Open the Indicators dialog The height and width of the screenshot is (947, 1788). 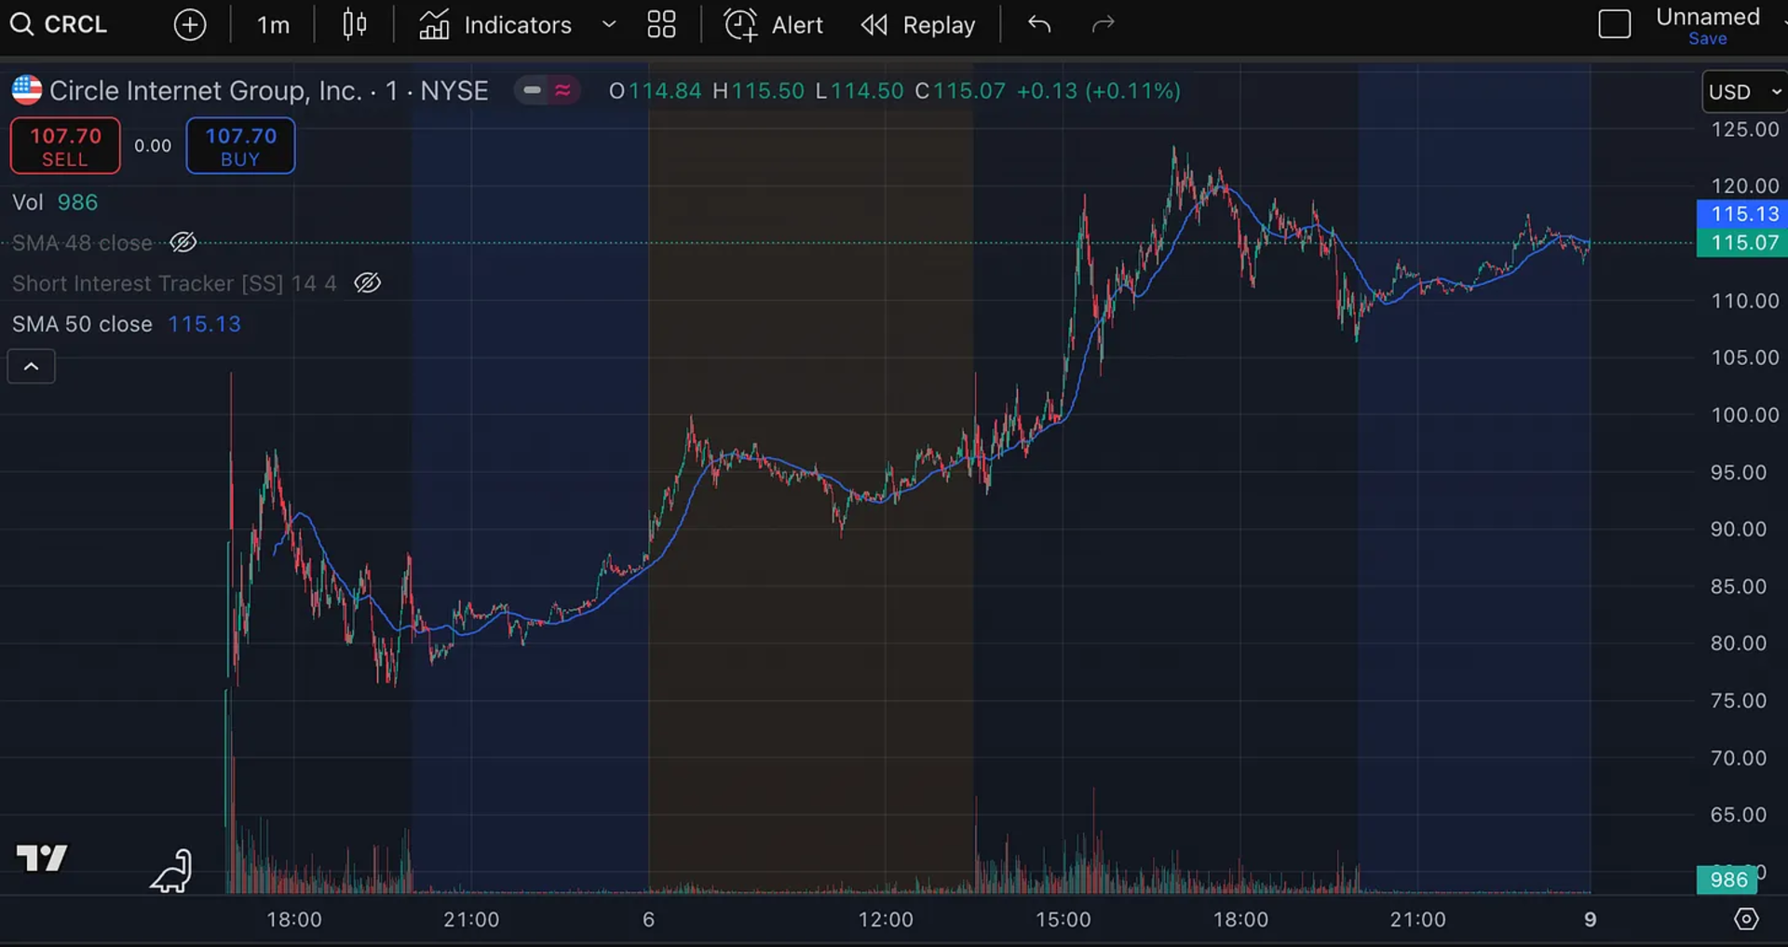pyautogui.click(x=494, y=24)
